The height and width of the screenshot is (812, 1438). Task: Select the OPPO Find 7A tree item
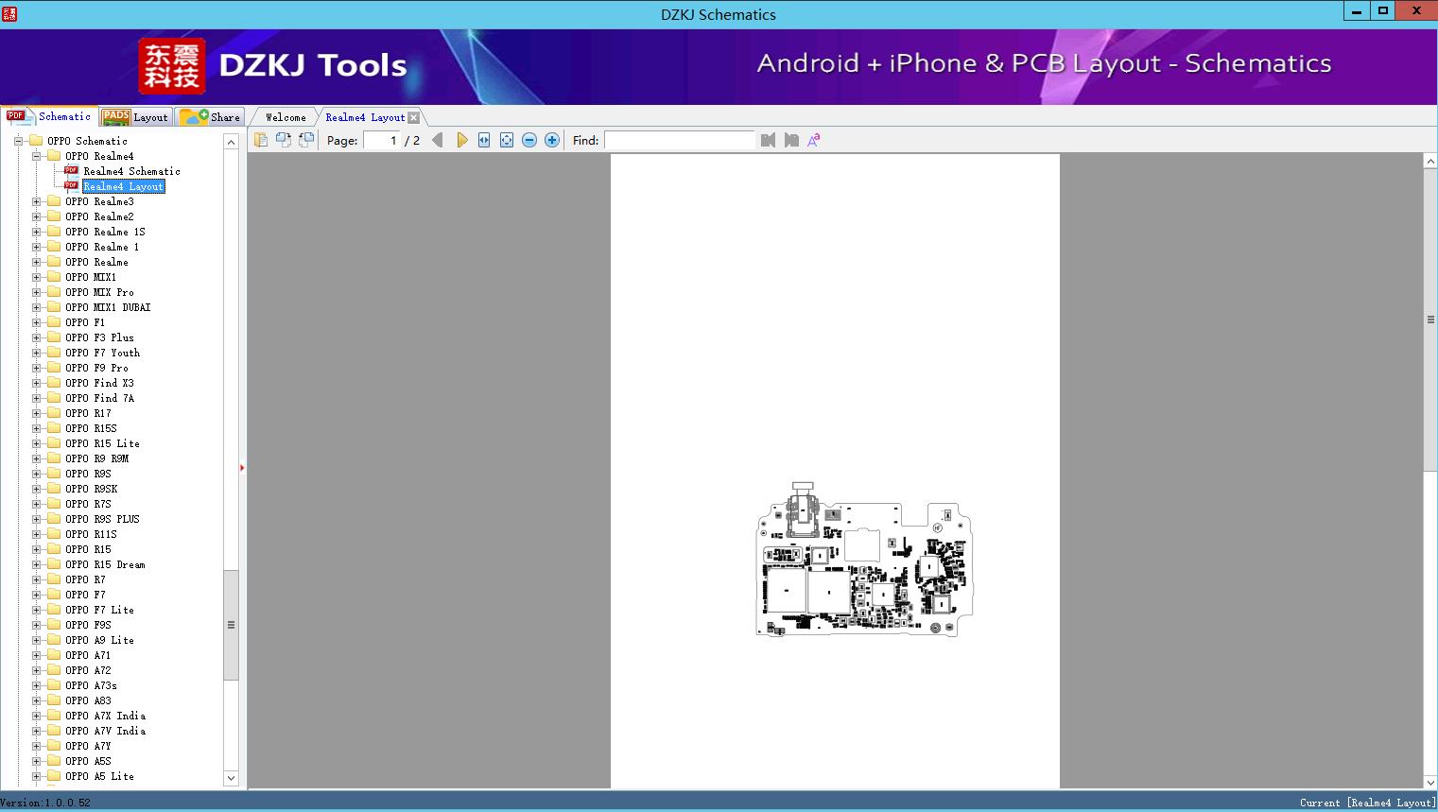pos(99,398)
